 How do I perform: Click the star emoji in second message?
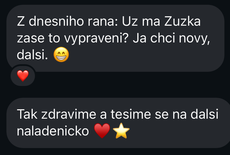121,131
